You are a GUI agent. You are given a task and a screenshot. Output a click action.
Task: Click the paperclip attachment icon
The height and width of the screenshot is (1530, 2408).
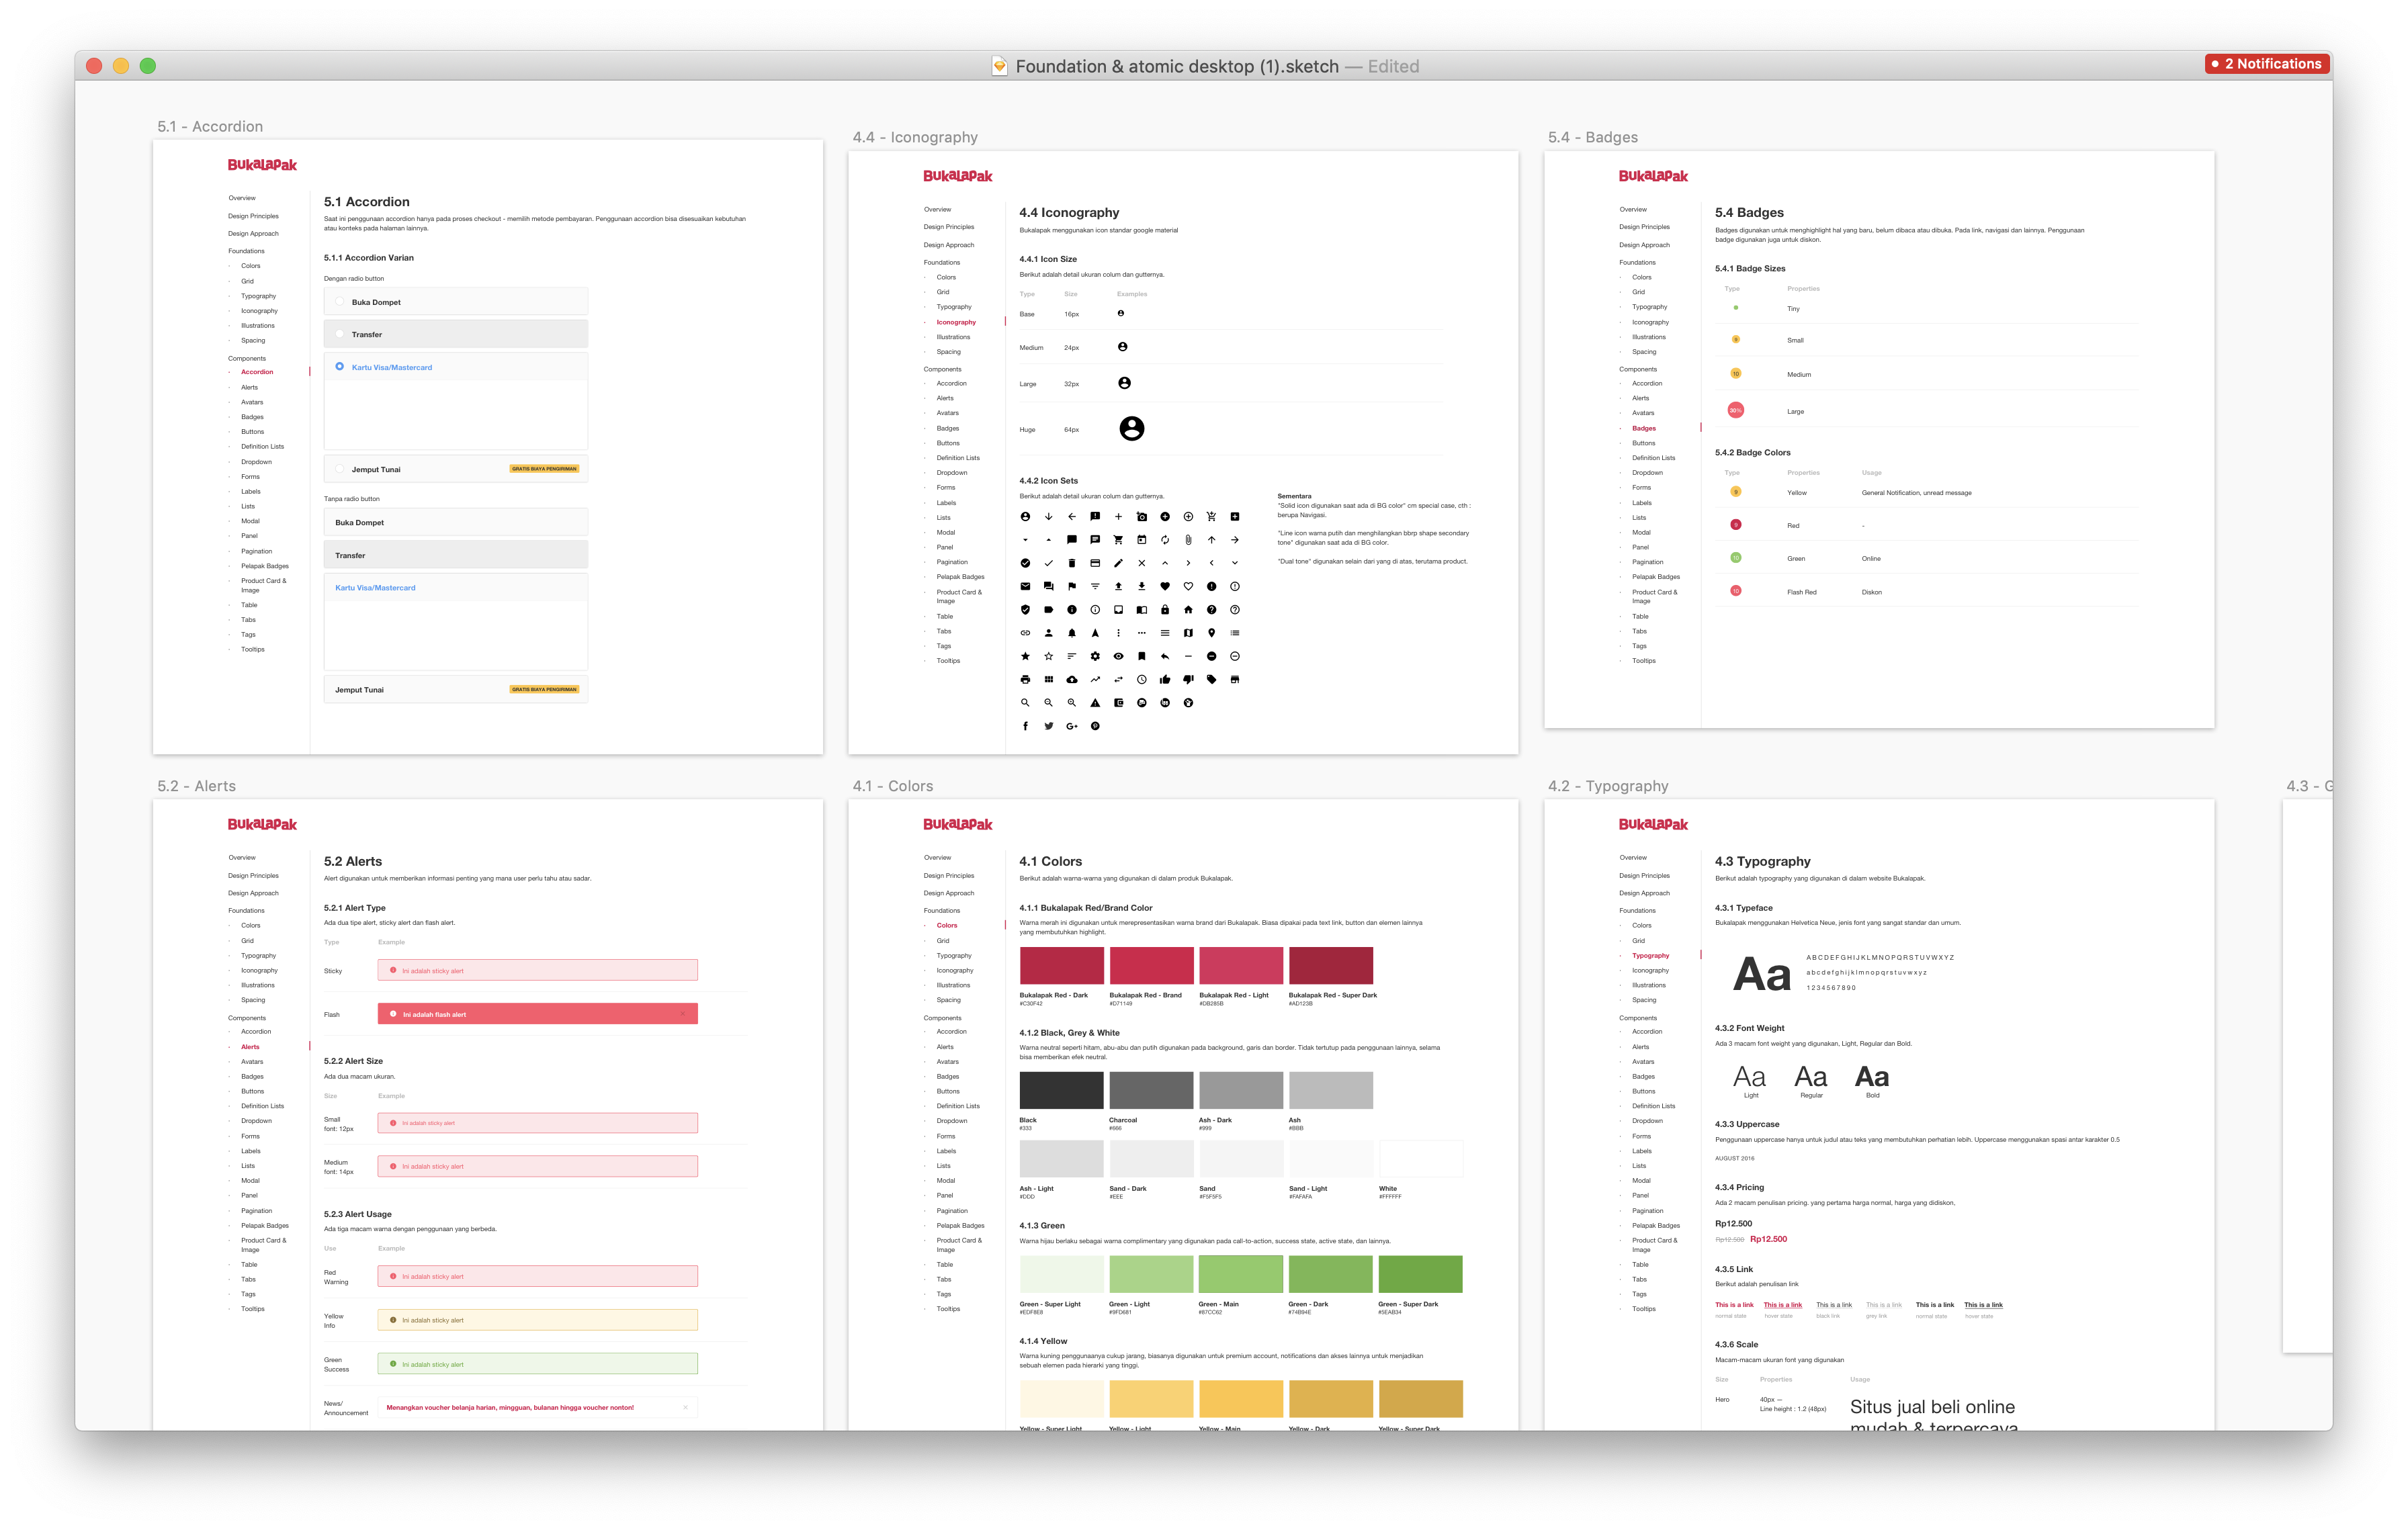[1188, 539]
